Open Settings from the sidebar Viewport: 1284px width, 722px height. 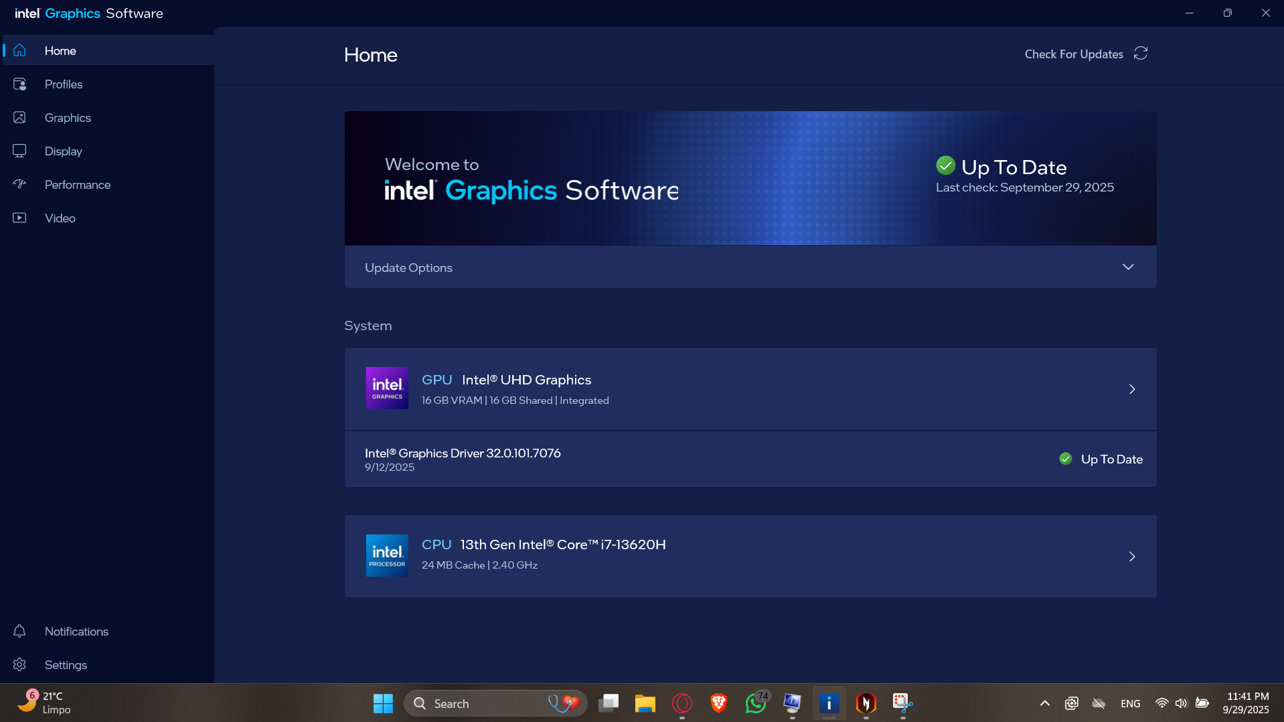(x=108, y=664)
